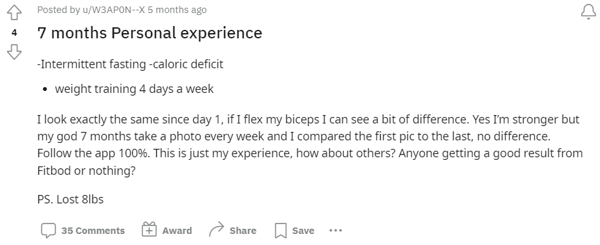600x245 pixels.
Task: Click the speech bubble comments icon
Action: 48,231
